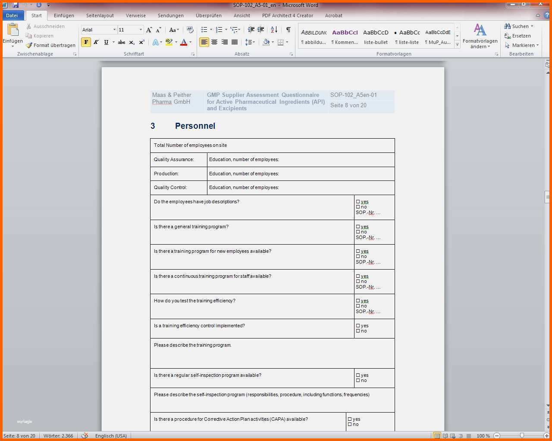Justify the paragraph text
This screenshot has height=441, width=552.
[235, 42]
